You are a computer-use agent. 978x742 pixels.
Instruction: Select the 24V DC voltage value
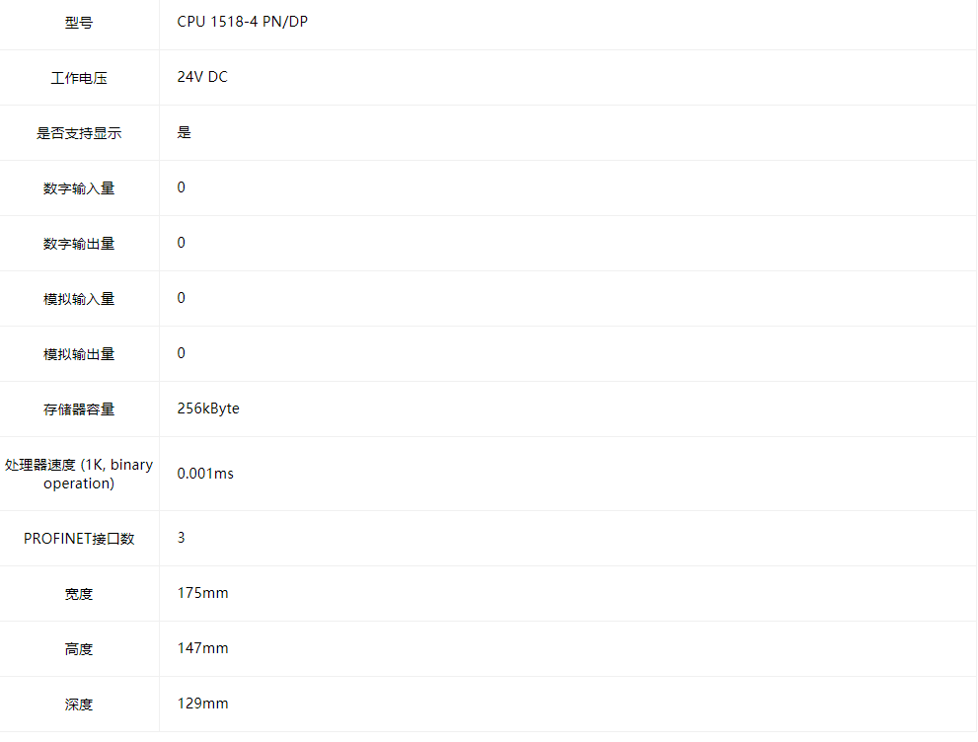tap(202, 77)
